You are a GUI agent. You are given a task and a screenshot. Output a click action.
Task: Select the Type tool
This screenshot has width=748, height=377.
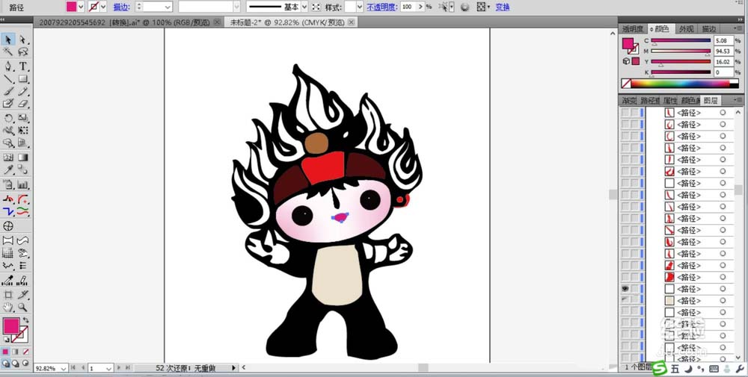click(22, 66)
